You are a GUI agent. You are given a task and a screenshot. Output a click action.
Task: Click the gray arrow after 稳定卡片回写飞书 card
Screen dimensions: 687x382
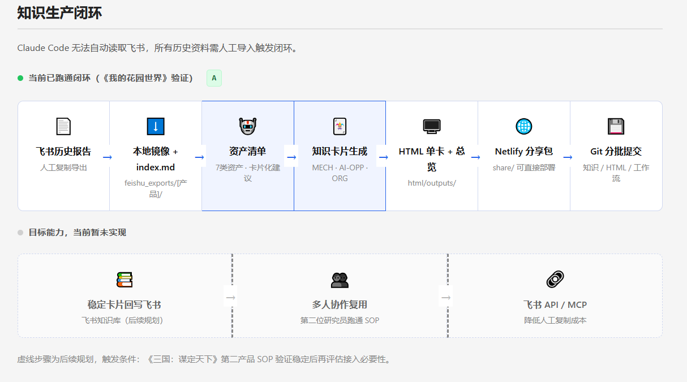click(230, 297)
